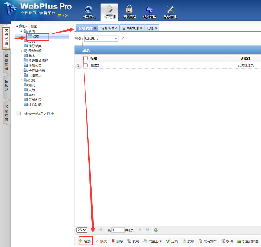This screenshot has height=247, width=261.
Task: Click the 删除 red cross icon
Action: (x=113, y=241)
